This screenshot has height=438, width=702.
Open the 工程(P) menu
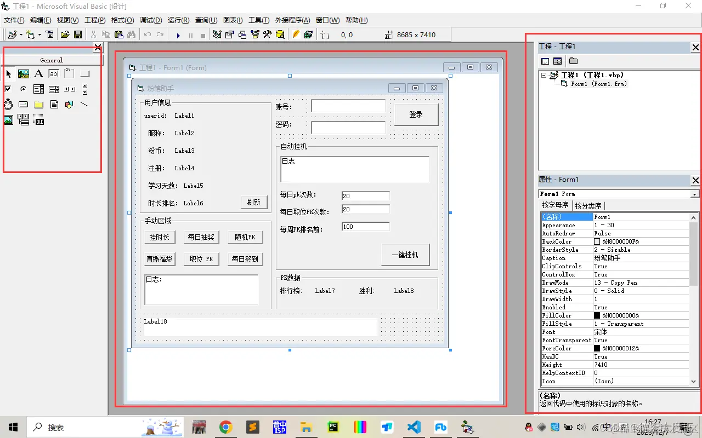pos(95,20)
